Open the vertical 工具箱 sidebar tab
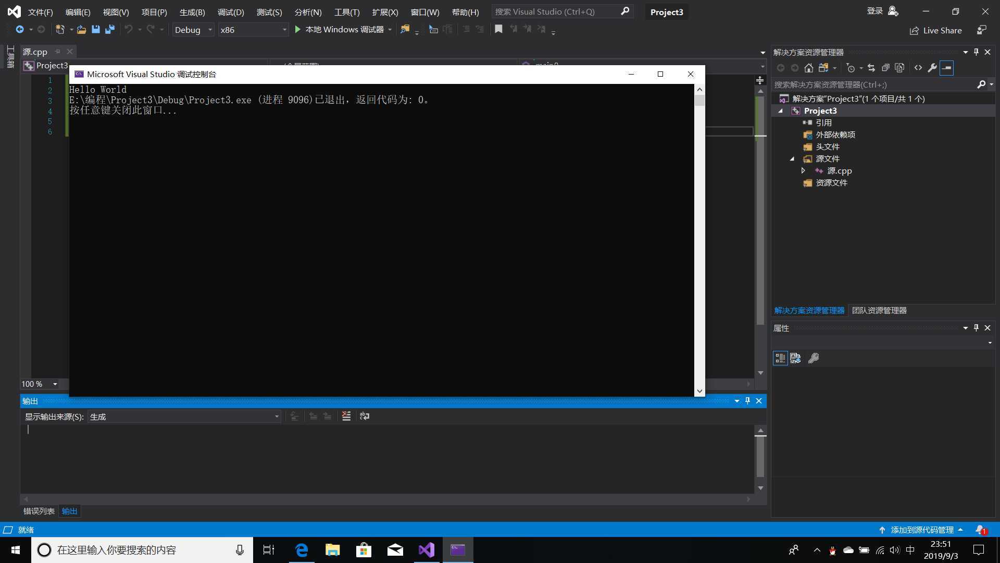This screenshot has height=563, width=1000. tap(10, 56)
